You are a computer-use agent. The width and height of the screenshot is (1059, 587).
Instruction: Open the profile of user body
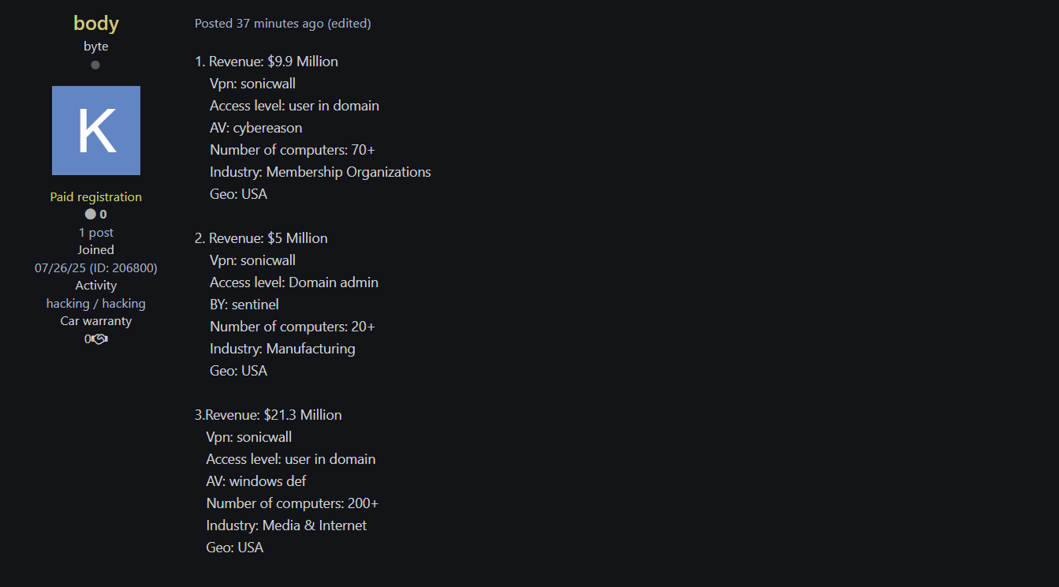[96, 24]
